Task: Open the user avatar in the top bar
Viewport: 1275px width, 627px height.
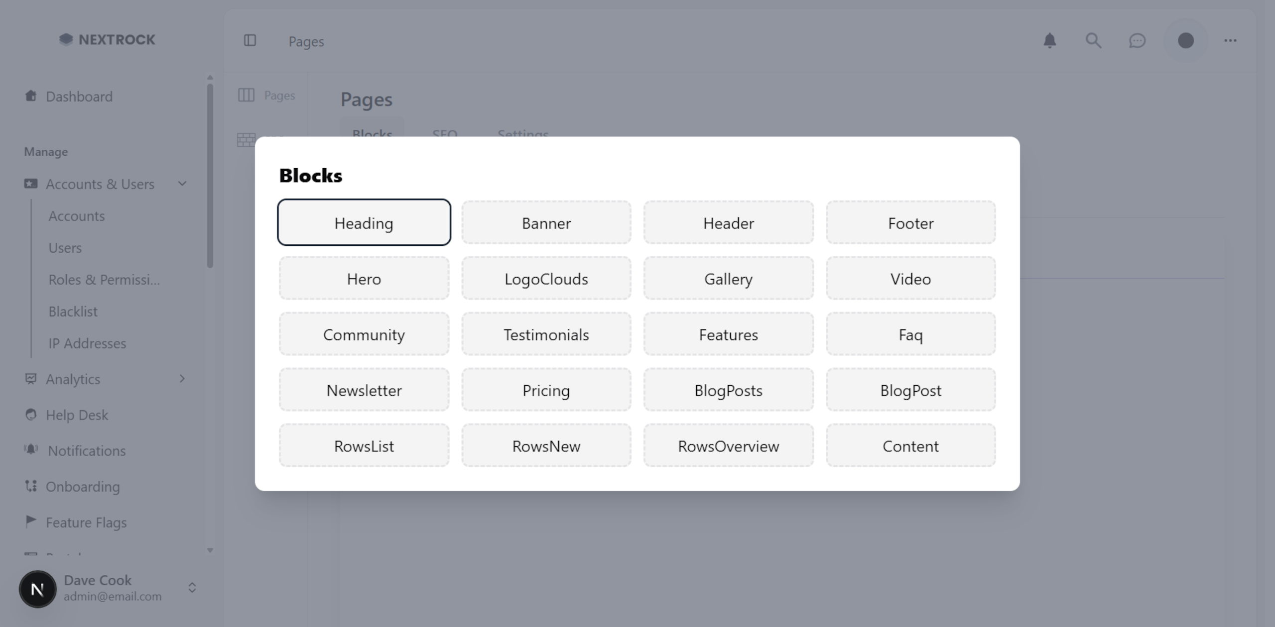Action: [x=1186, y=41]
